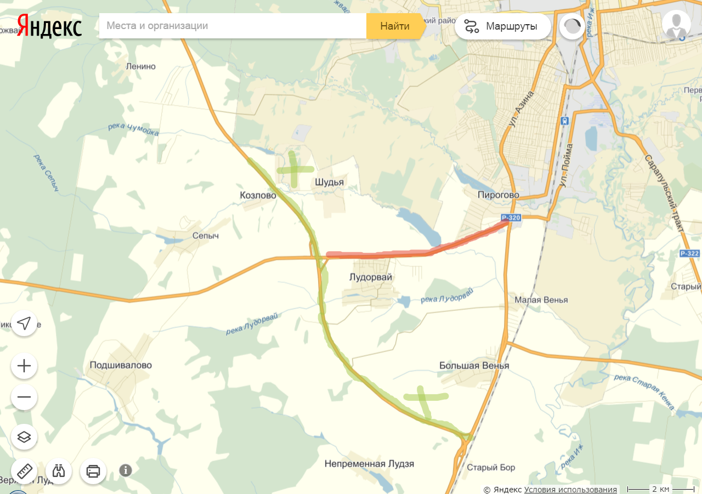This screenshot has height=494, width=702.
Task: Click the Найти search button
Action: coord(395,26)
